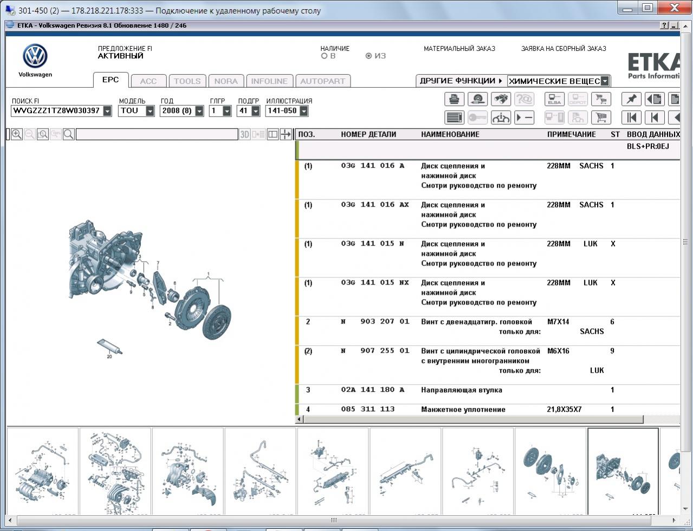Jump to first record with double-bar arrow
693x531 pixels.
click(631, 117)
